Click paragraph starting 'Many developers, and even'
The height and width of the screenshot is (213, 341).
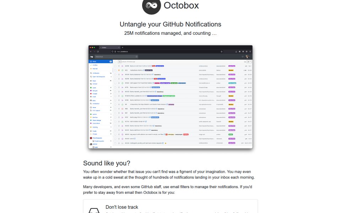pos(167,190)
